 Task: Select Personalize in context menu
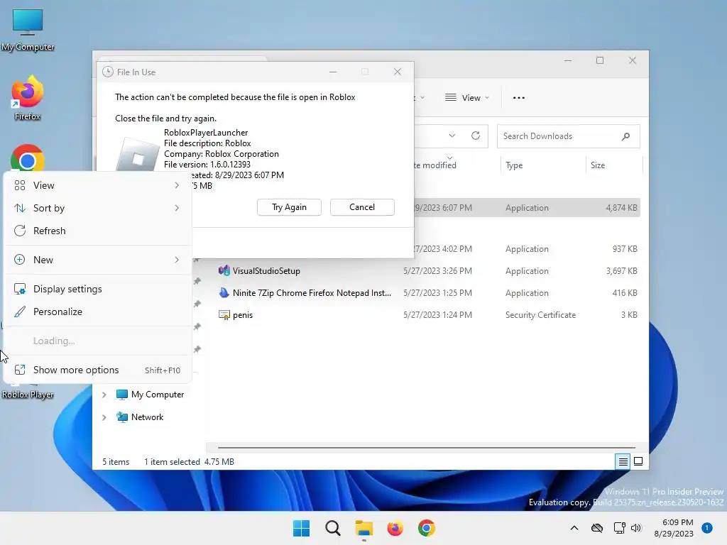point(97,312)
